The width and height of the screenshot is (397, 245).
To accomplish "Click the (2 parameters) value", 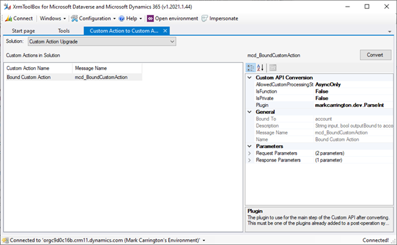I will 329,153.
